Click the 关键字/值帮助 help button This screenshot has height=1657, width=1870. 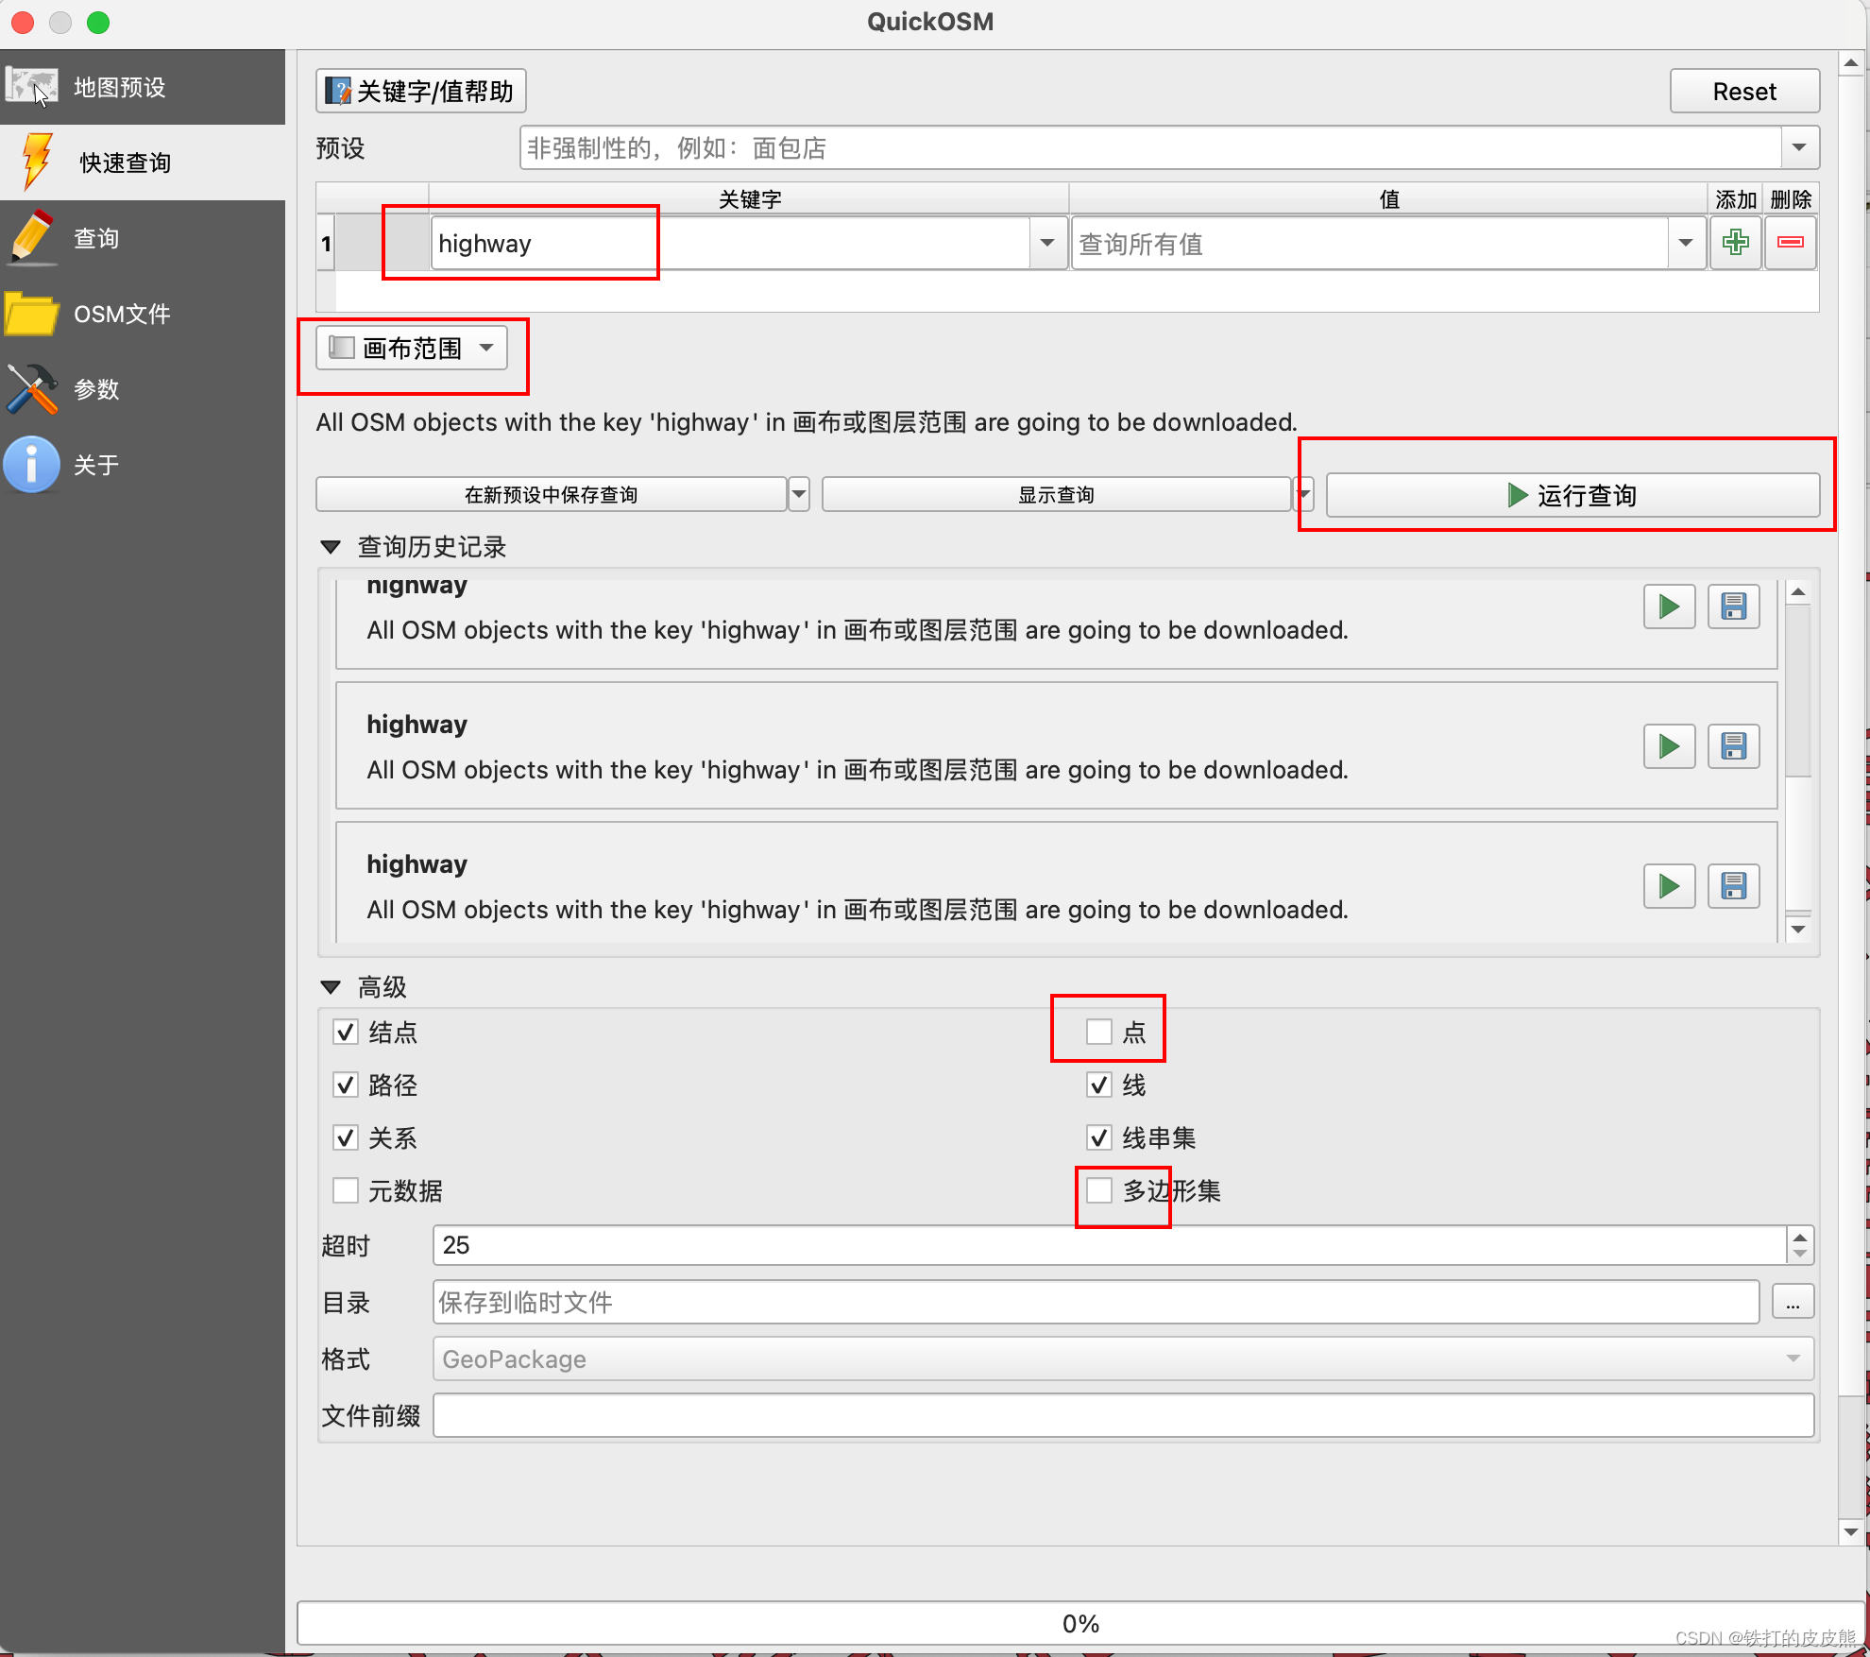[x=420, y=91]
